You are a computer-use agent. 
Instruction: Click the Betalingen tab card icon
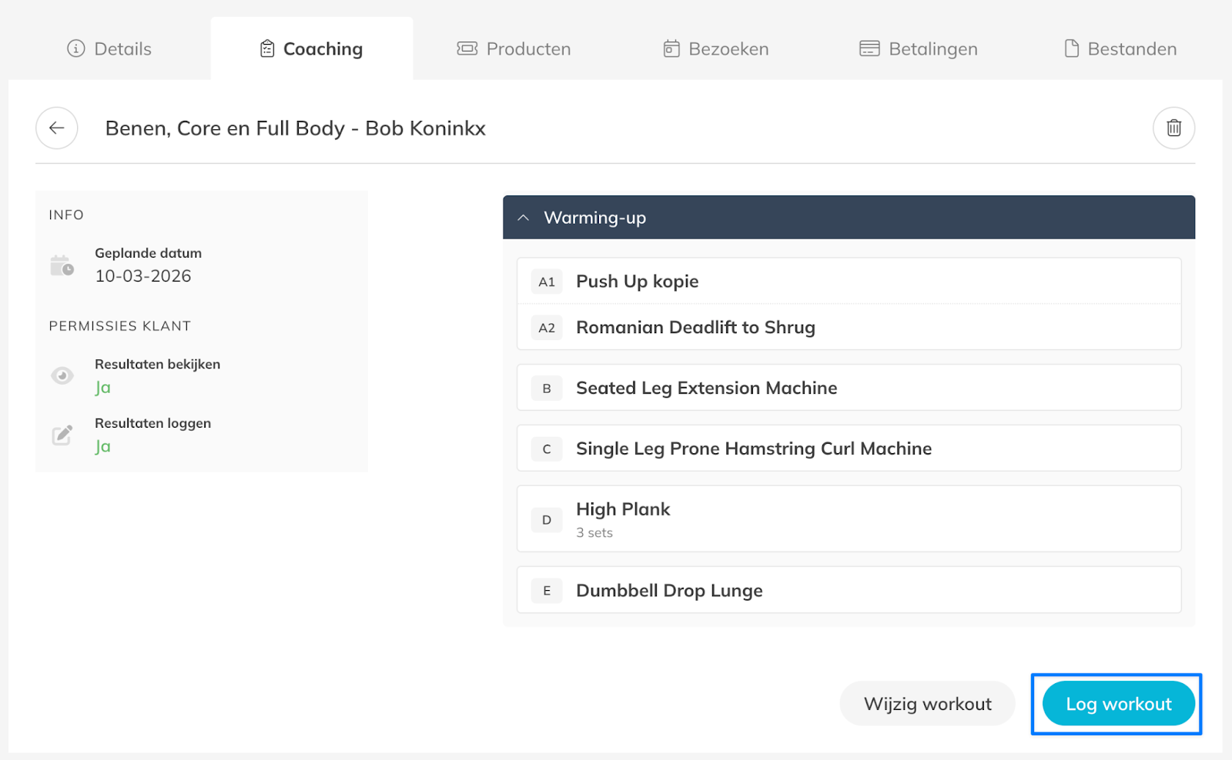[x=869, y=49]
